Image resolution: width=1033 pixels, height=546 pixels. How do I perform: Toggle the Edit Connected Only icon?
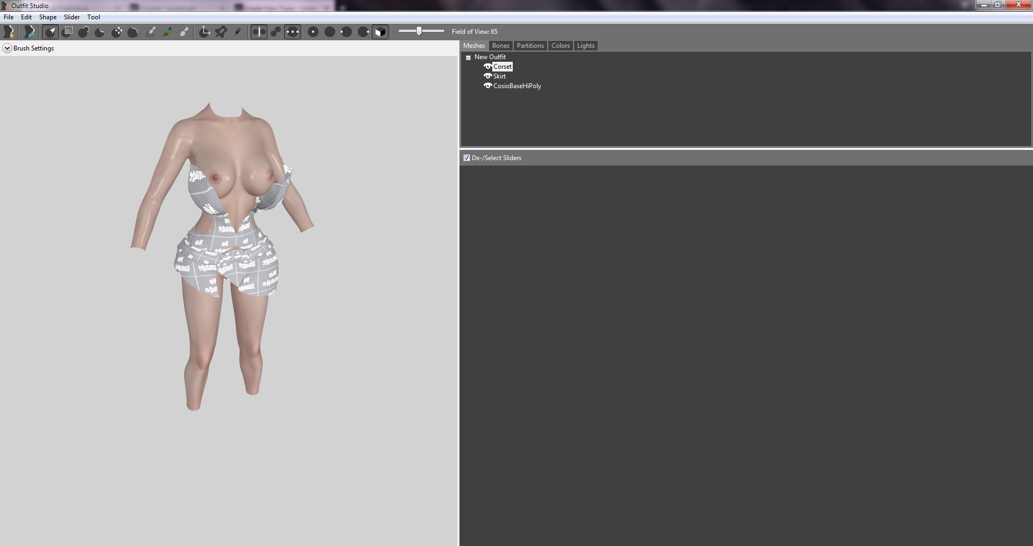coord(275,32)
